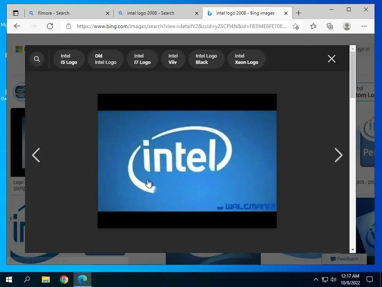Close the filmora - Search tab
This screenshot has width=382, height=287.
coord(107,13)
